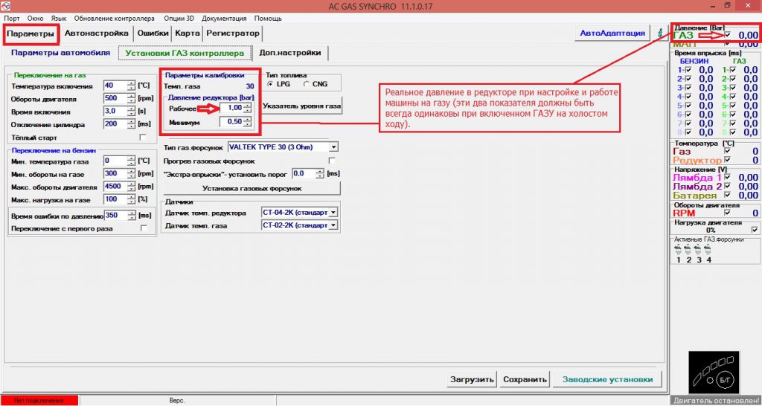This screenshot has height=406, width=762.
Task: Switch to the Ошибки tab
Action: point(153,33)
